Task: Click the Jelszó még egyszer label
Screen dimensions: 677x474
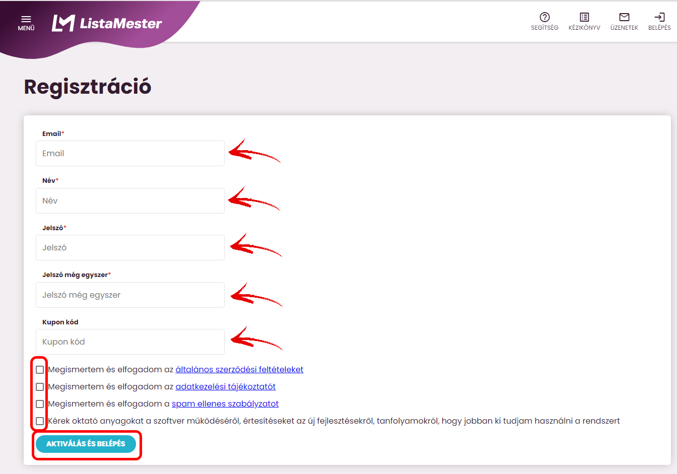Action: [76, 275]
